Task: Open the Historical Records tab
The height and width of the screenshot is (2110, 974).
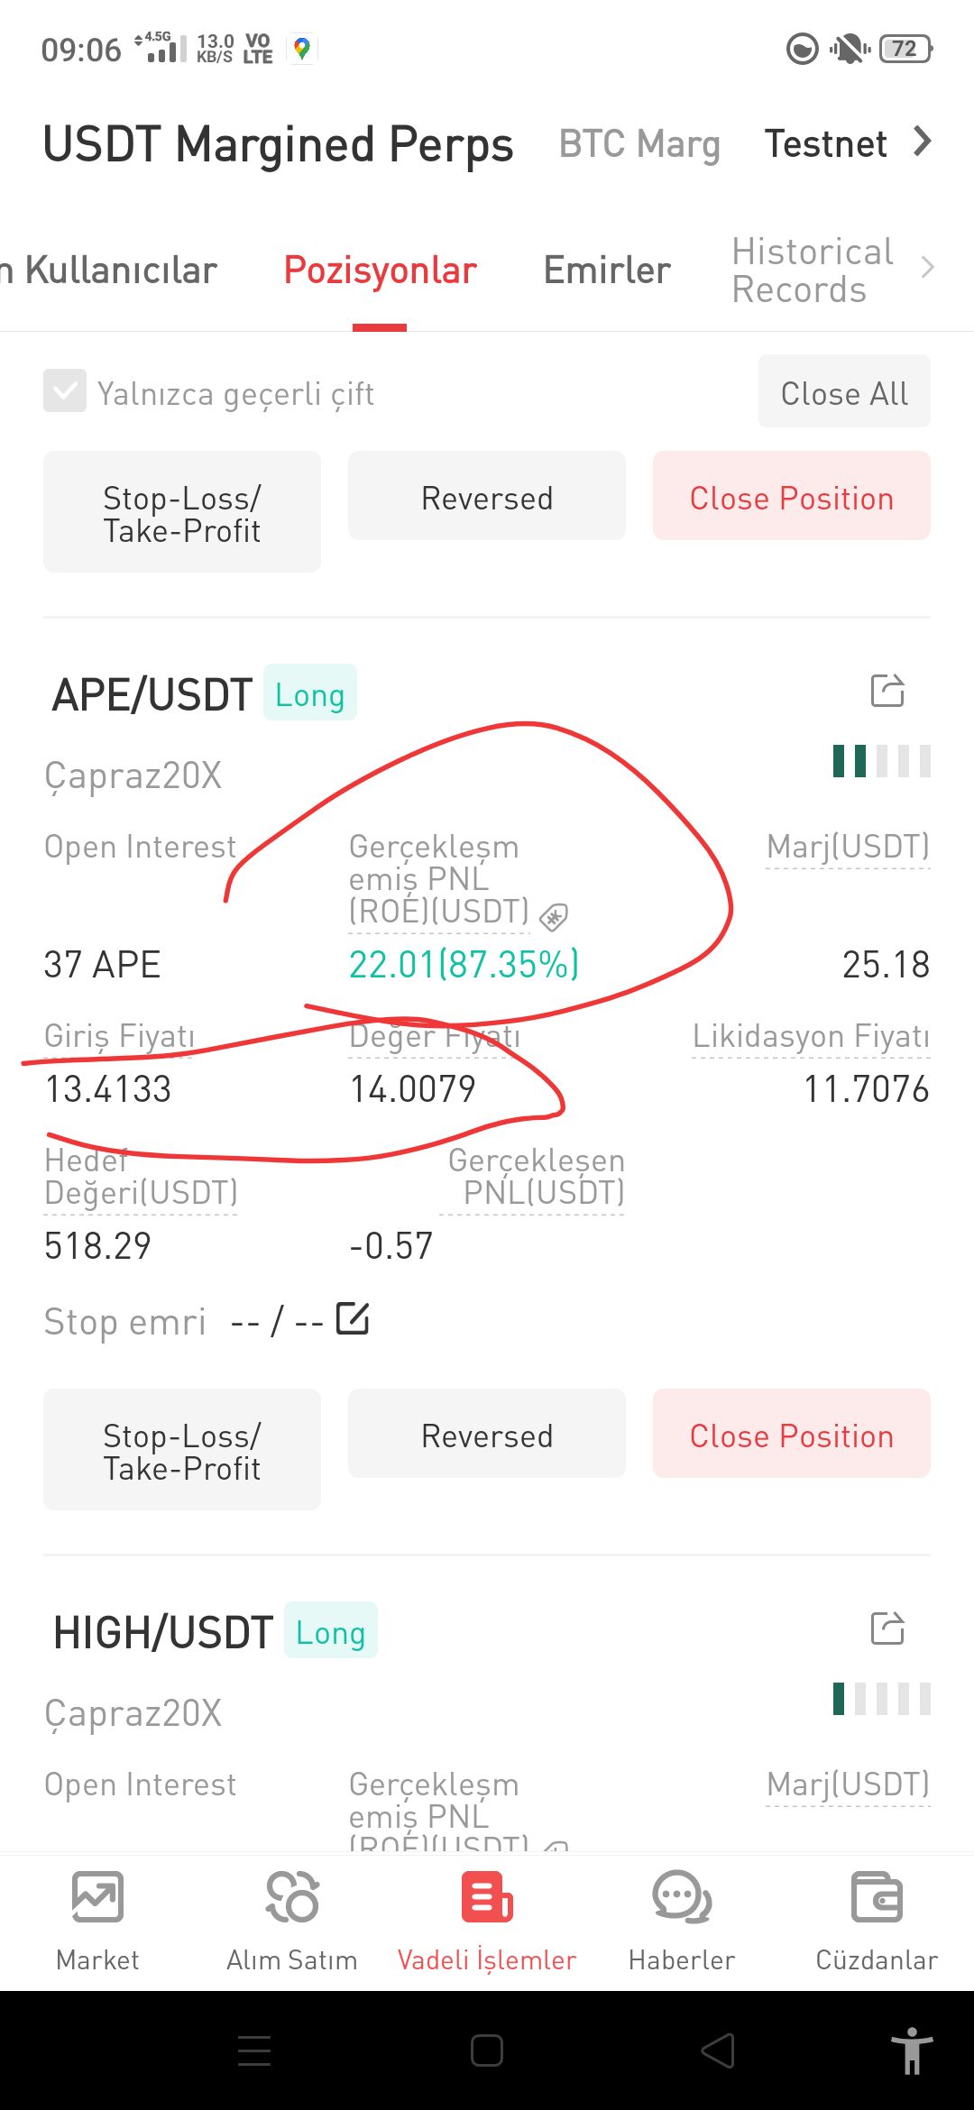Action: coord(813,271)
